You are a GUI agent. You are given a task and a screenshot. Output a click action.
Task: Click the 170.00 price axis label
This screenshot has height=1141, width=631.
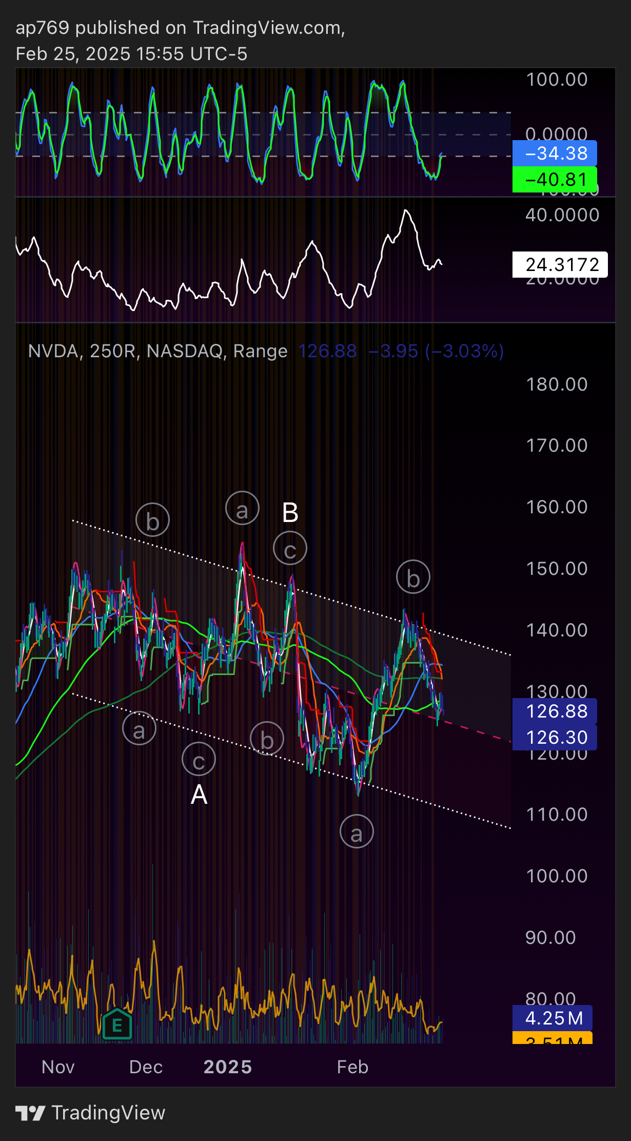pos(557,446)
